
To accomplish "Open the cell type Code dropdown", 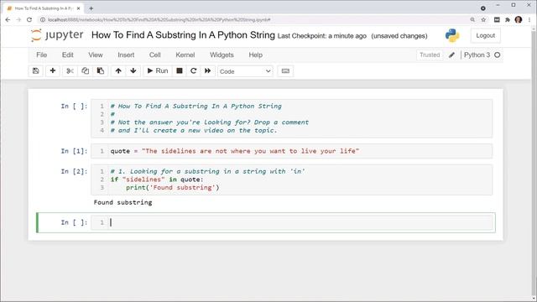I will [x=245, y=71].
